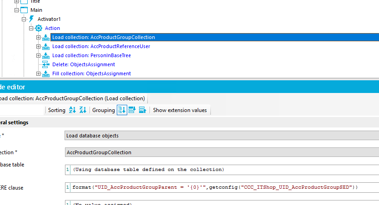Collapse the Main tree node
The width and height of the screenshot is (379, 205).
point(16,10)
